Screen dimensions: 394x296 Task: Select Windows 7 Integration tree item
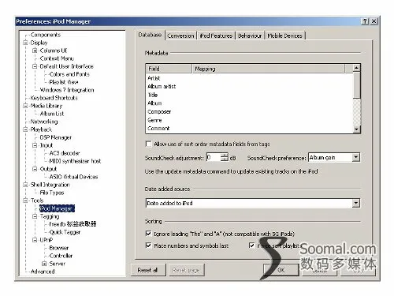pyautogui.click(x=67, y=90)
